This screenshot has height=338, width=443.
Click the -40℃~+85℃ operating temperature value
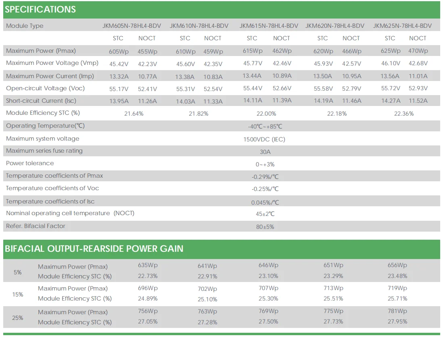tap(265, 126)
